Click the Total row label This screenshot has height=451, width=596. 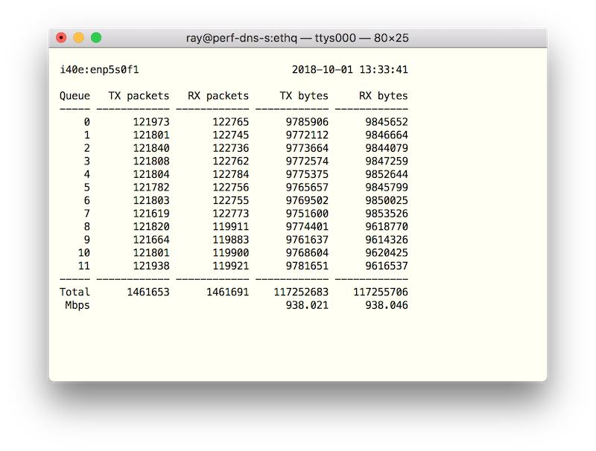pos(75,292)
